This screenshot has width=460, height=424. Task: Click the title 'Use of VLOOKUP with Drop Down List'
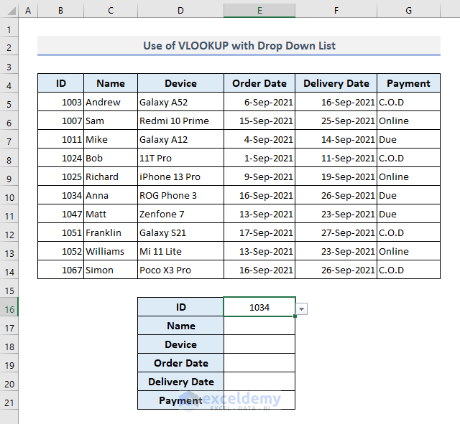point(239,46)
